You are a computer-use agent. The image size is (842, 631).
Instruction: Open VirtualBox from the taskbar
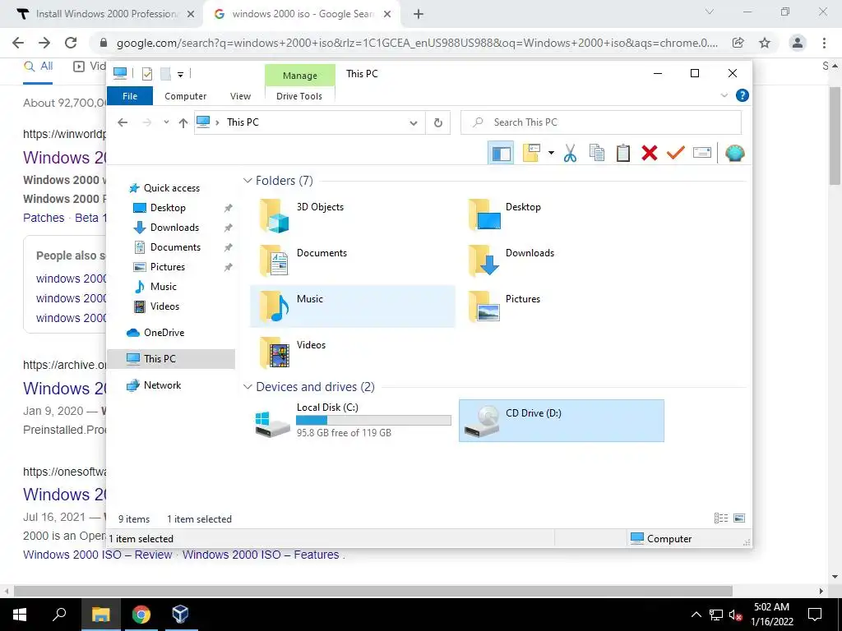pos(180,615)
